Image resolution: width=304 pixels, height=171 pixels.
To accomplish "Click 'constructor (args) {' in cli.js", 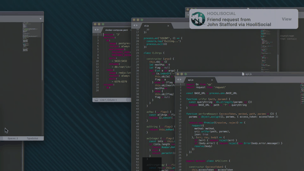I will click(x=160, y=59).
